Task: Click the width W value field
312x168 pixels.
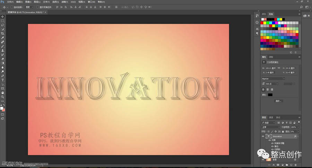Action: 271,68
